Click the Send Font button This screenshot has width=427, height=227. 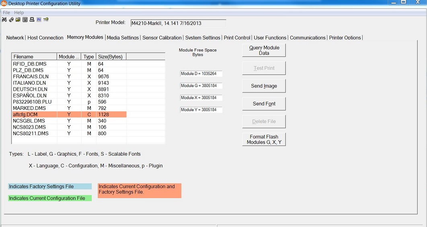[264, 104]
